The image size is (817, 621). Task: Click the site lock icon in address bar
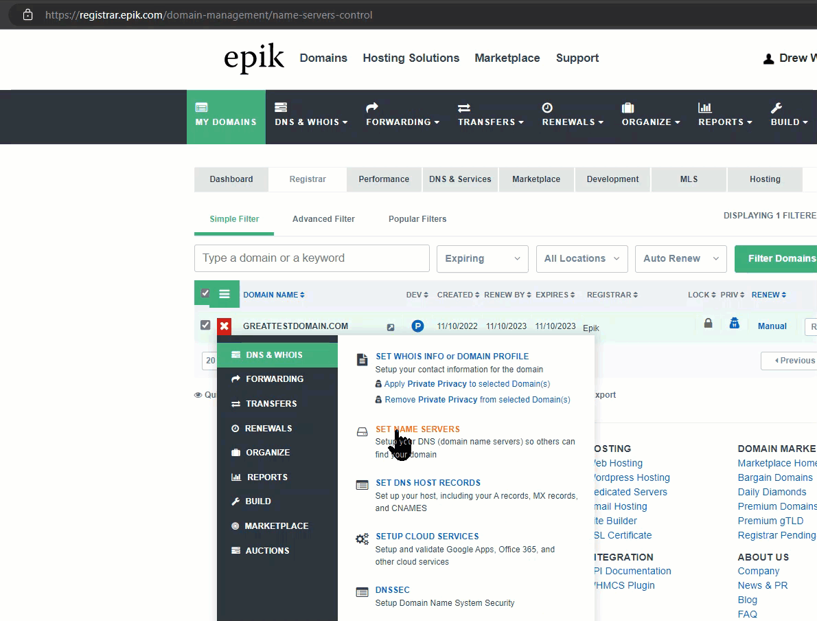click(27, 14)
